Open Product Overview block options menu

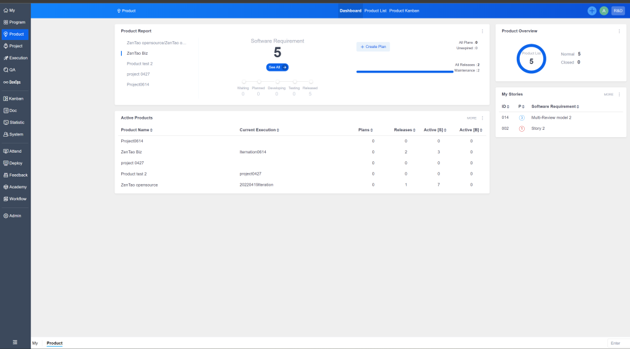pyautogui.click(x=619, y=31)
